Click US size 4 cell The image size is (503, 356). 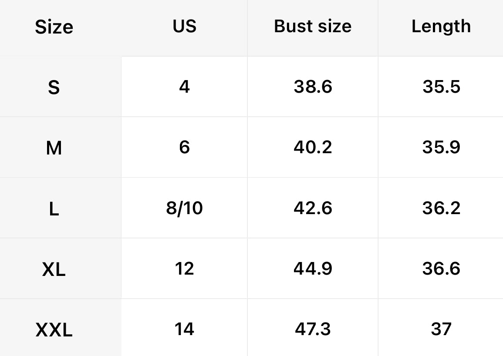[184, 87]
